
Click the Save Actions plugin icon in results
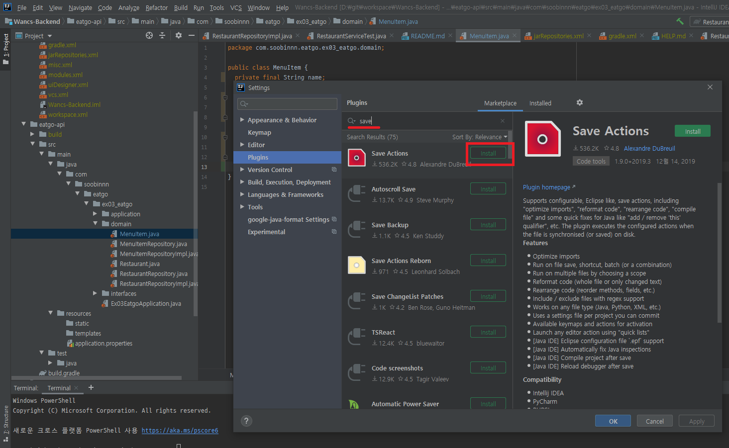pos(357,158)
